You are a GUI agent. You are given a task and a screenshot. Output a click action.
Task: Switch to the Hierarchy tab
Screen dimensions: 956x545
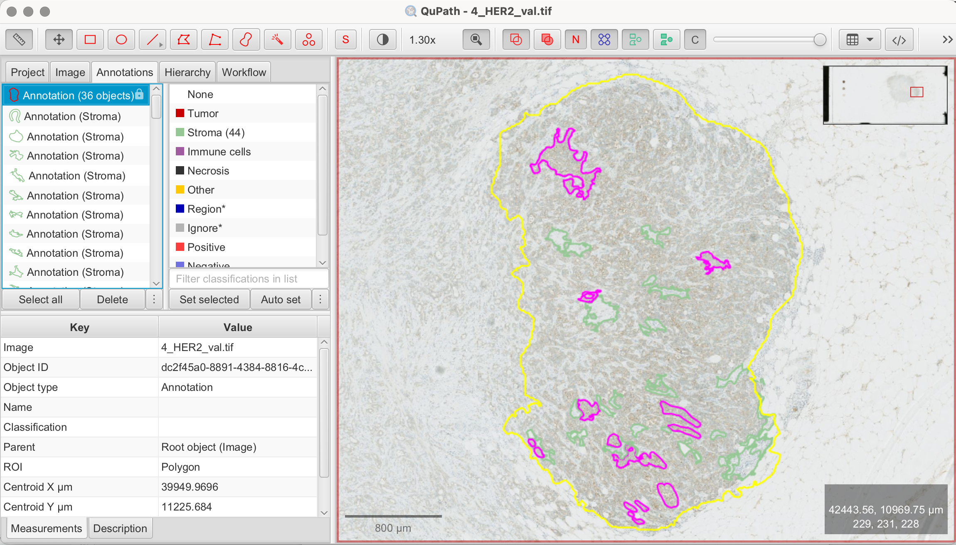[x=187, y=72]
